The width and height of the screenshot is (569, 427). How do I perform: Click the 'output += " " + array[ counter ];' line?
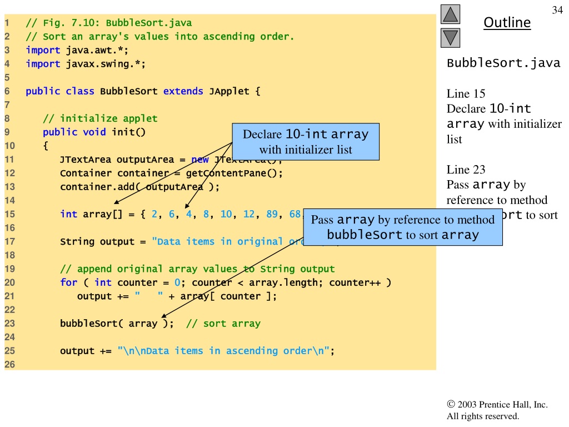click(177, 296)
